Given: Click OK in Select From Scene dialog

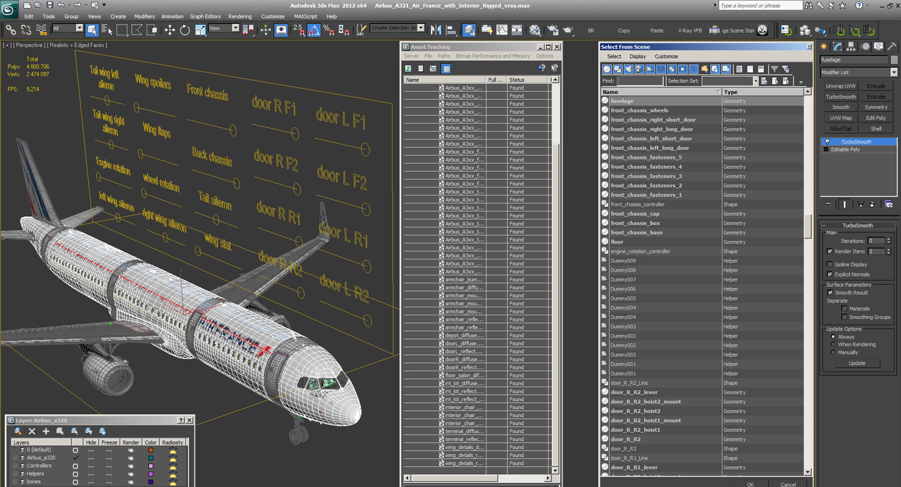Looking at the screenshot, I should 750,484.
